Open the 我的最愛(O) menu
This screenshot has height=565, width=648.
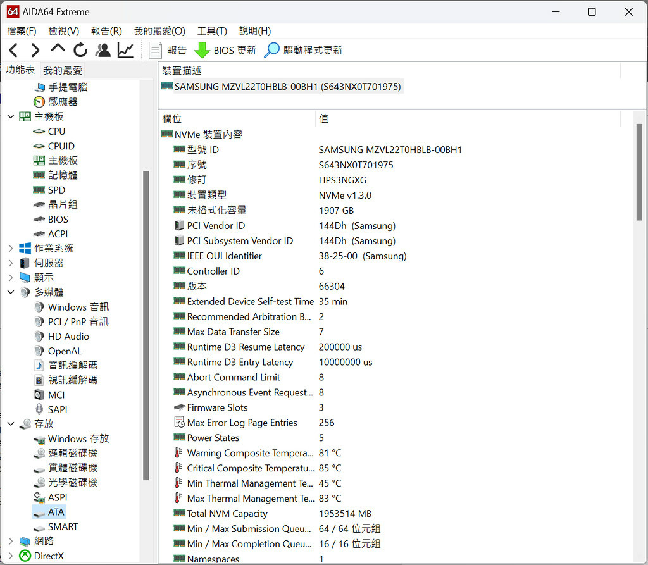[x=159, y=31]
